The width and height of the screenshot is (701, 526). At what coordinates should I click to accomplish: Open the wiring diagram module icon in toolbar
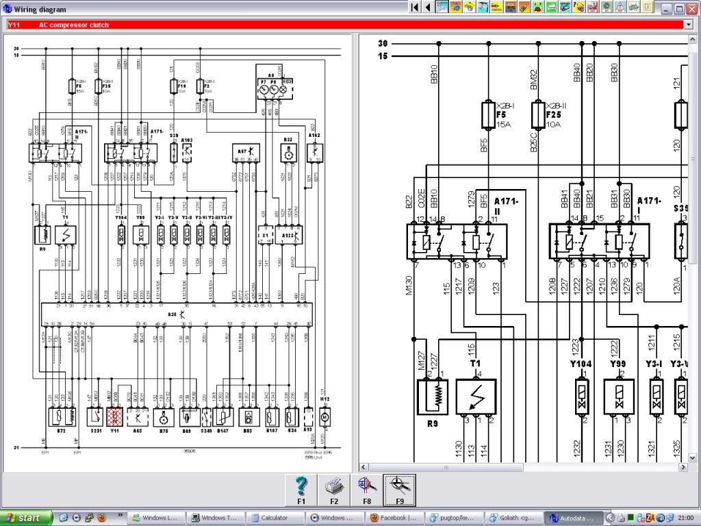coord(441,8)
